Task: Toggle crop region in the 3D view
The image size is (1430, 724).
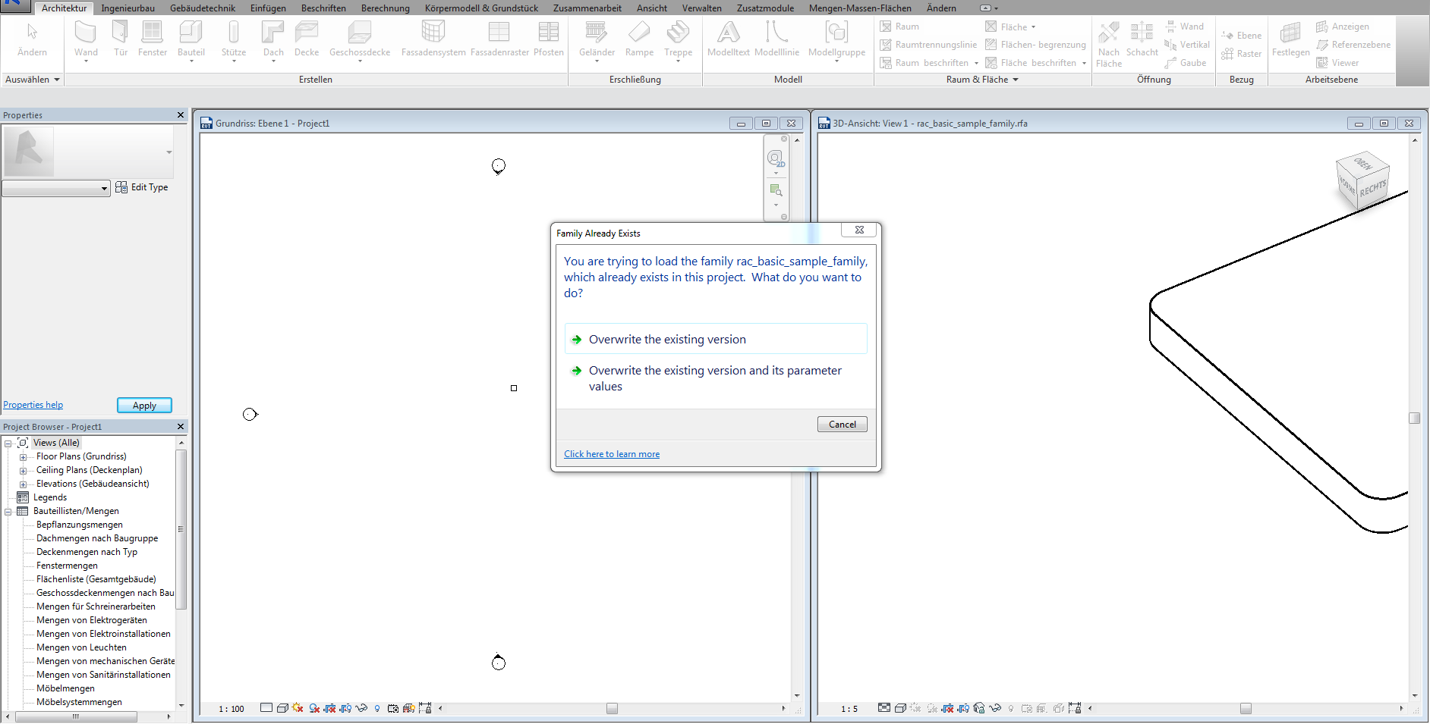Action: tap(947, 709)
